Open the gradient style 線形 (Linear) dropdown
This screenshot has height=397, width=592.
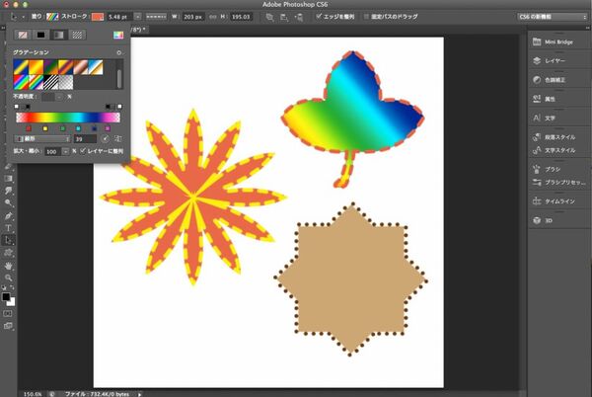pos(42,139)
